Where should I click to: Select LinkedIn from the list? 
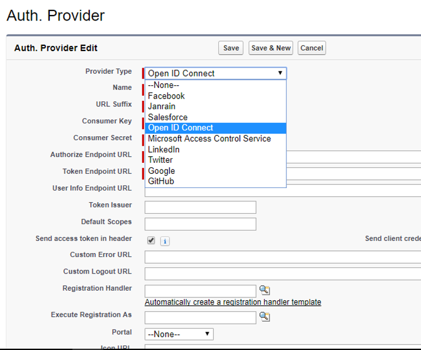click(164, 150)
